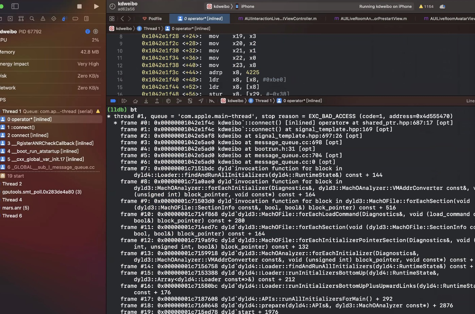Screen dimensions: 475x314
Task: Choose the iPhone run destination
Action: tap(245, 6)
